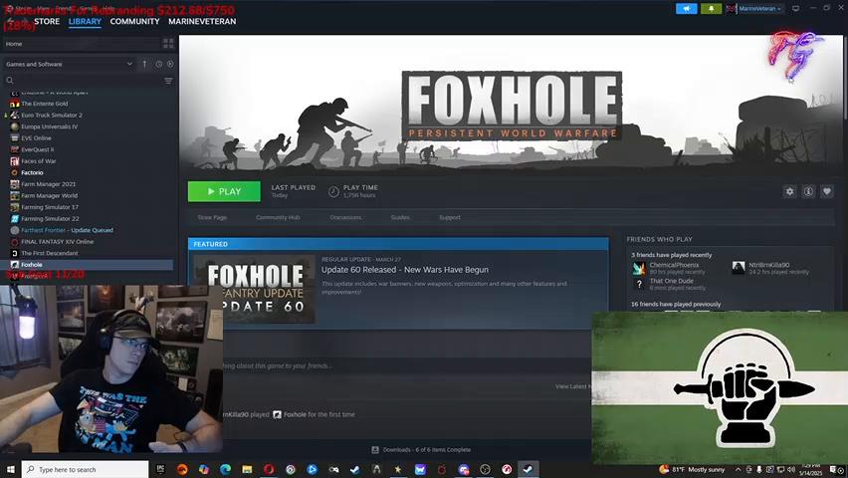Open the green notifications bell
Screen dimensions: 848x478
[x=712, y=9]
